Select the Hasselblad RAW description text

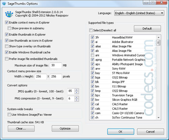click(x=122, y=38)
